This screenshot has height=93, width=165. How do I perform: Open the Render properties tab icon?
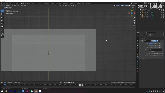[138, 38]
